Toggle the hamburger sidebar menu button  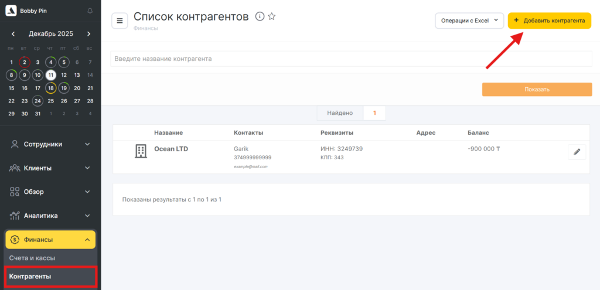pyautogui.click(x=120, y=21)
